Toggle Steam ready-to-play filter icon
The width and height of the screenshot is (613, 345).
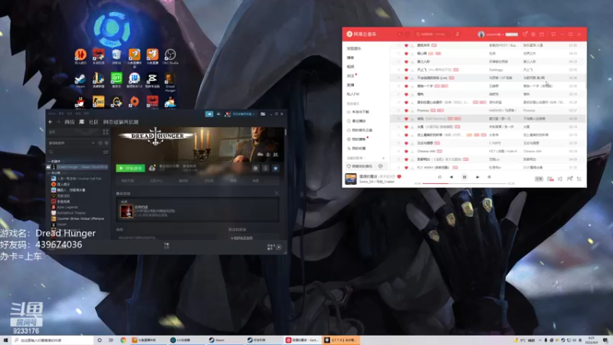point(107,143)
